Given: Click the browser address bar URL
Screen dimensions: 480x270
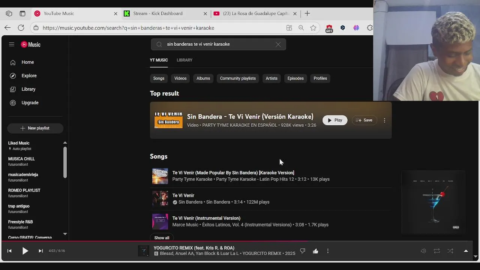Looking at the screenshot, I should 128,28.
